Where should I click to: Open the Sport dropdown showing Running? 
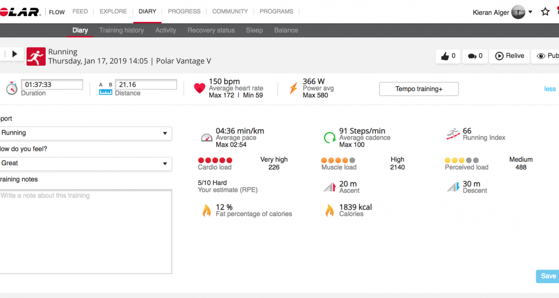click(x=85, y=133)
